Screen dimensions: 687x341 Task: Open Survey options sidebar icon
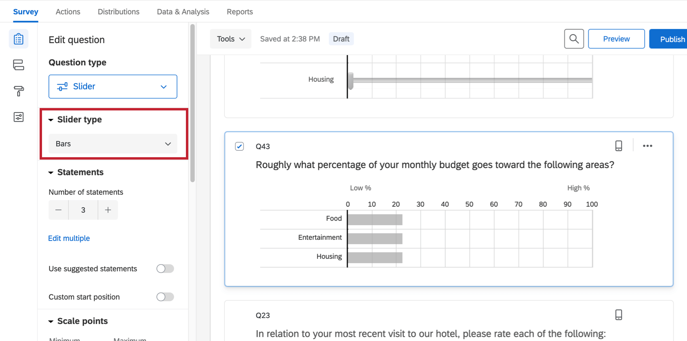pos(19,117)
